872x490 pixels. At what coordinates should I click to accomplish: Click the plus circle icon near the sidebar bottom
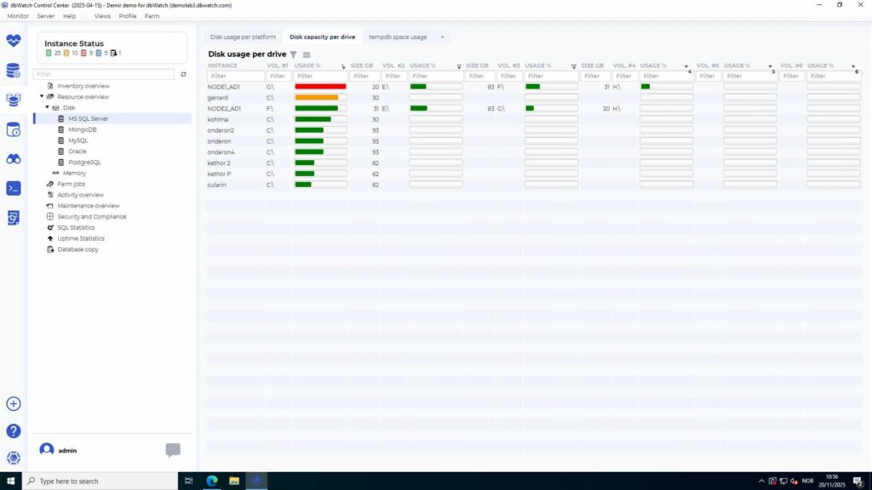click(x=13, y=405)
